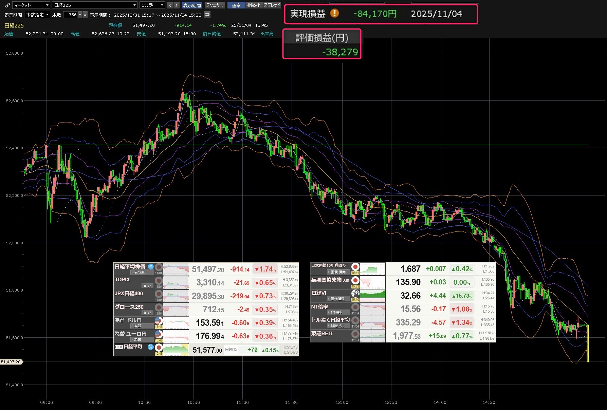Image resolution: width=607 pixels, height=410 pixels.
Task: Toggle 指数化 chart mode
Action: pos(254,5)
